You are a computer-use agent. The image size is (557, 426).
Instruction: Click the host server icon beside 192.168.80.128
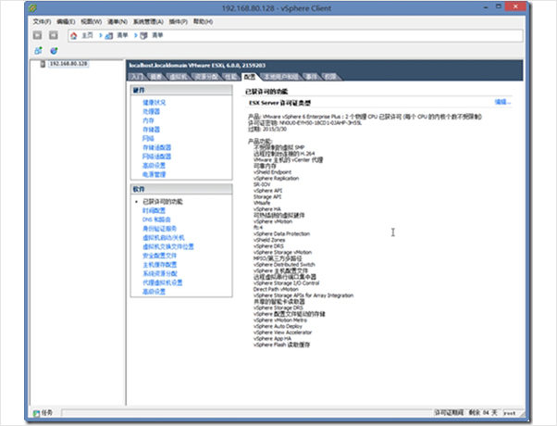43,64
